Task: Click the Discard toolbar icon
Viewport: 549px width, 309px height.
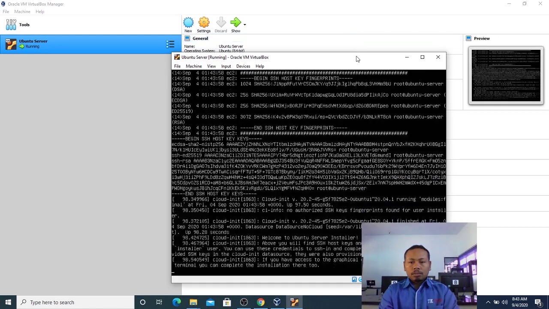Action: click(221, 25)
